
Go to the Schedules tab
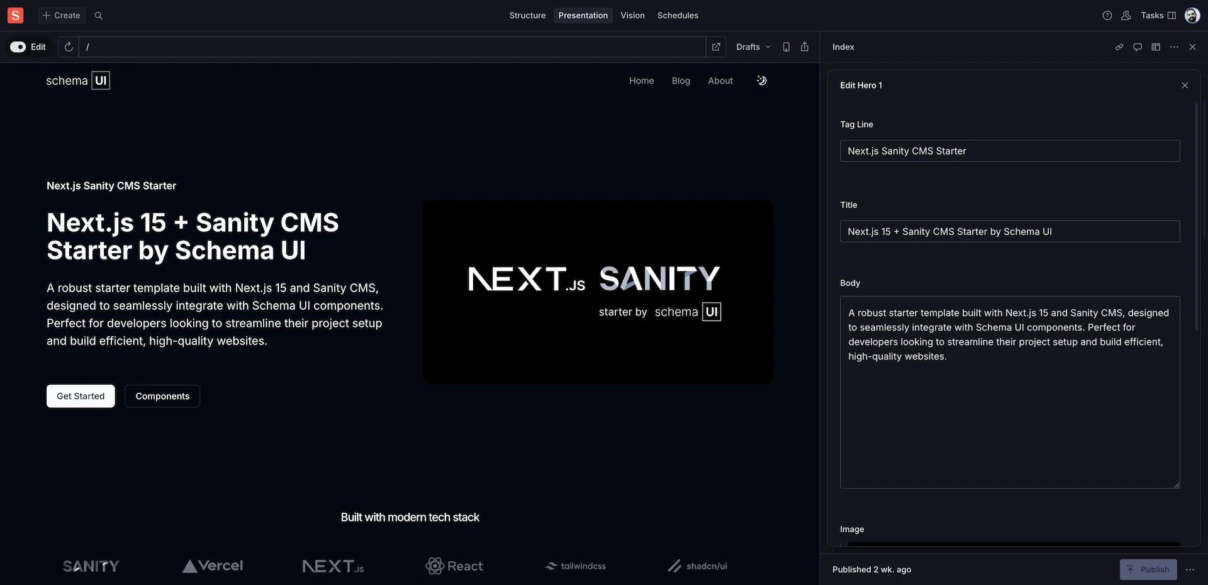pyautogui.click(x=678, y=15)
